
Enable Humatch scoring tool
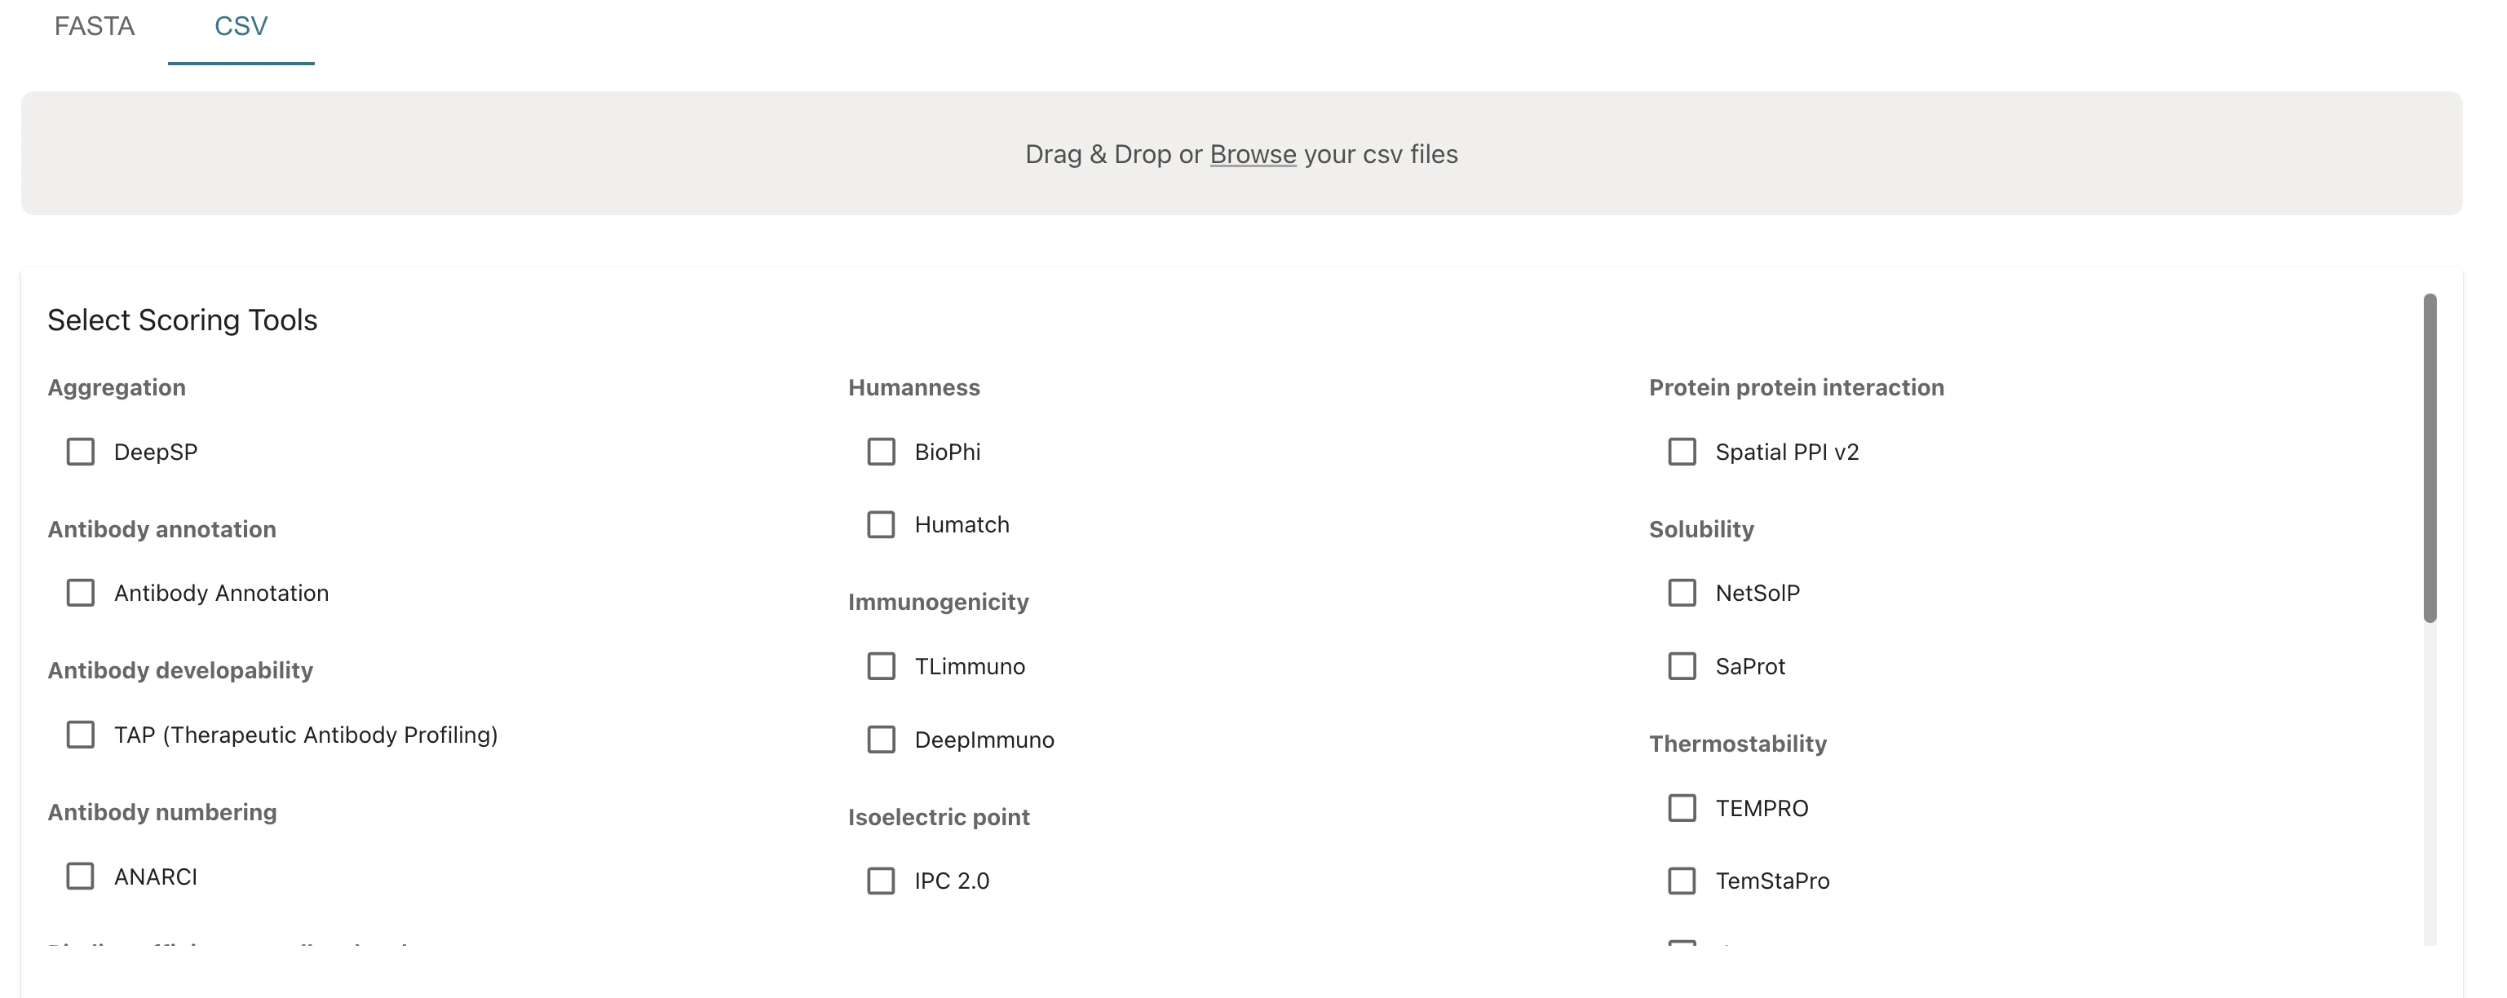881,524
